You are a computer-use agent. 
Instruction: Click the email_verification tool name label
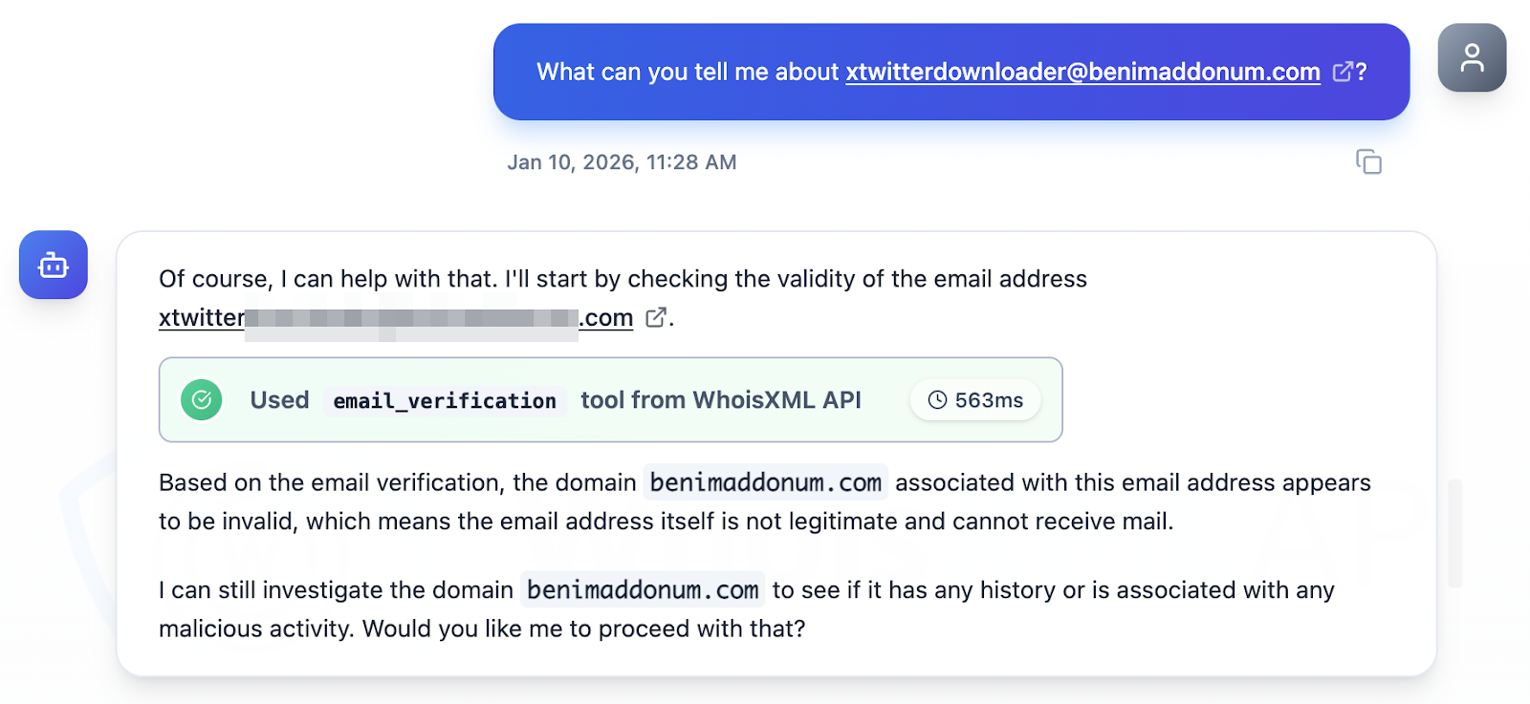445,400
